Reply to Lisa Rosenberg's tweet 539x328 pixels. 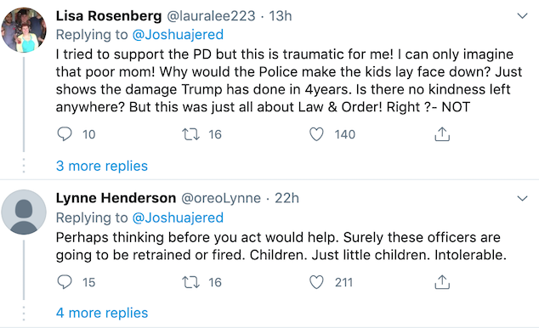65,134
